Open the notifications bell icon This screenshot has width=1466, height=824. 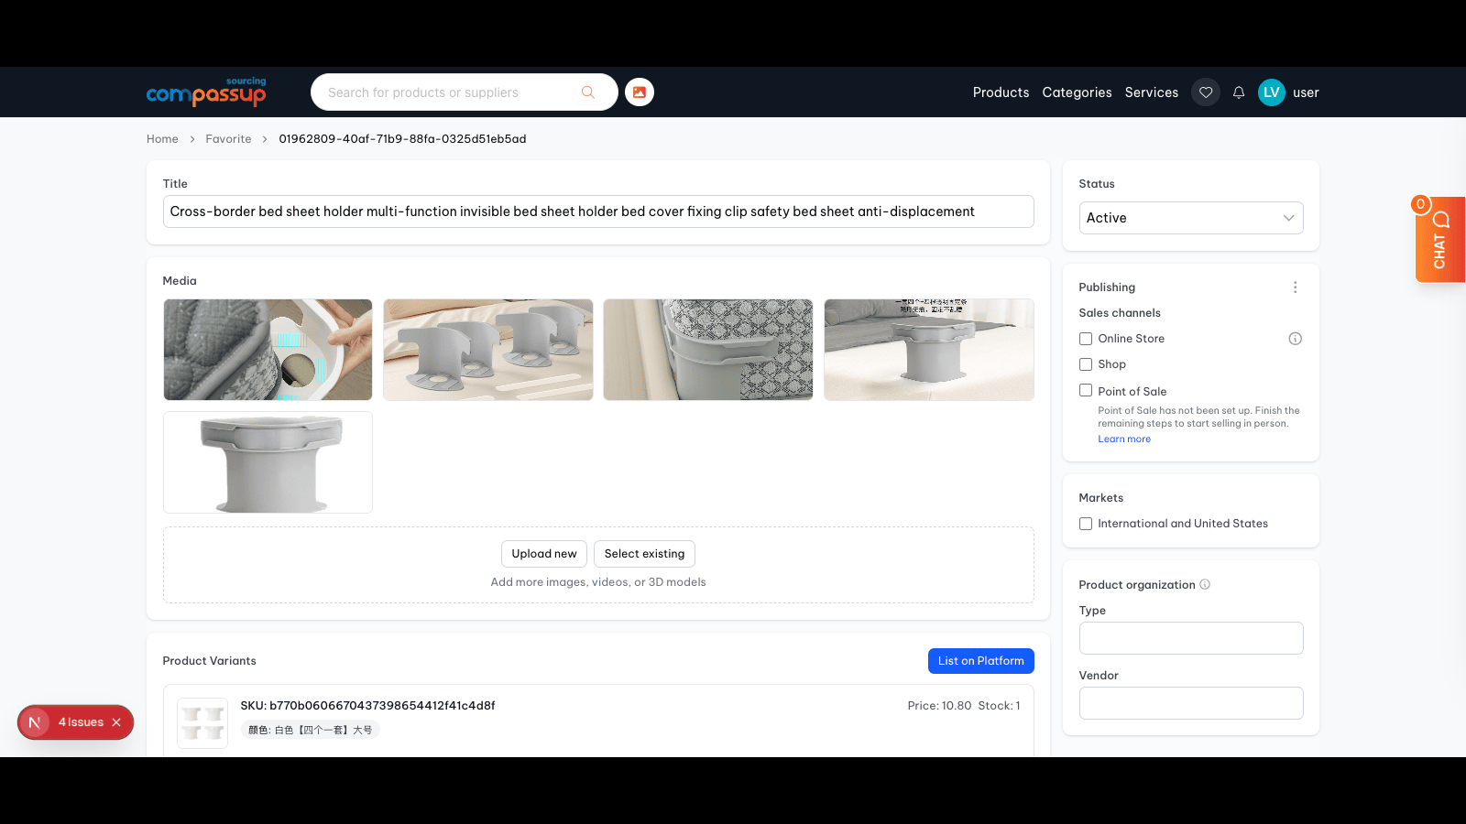click(1239, 92)
